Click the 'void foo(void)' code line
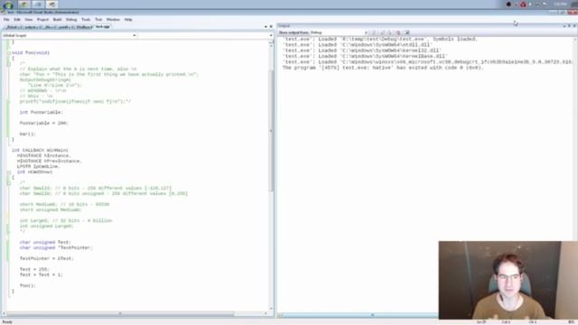The height and width of the screenshot is (325, 578). (31, 52)
